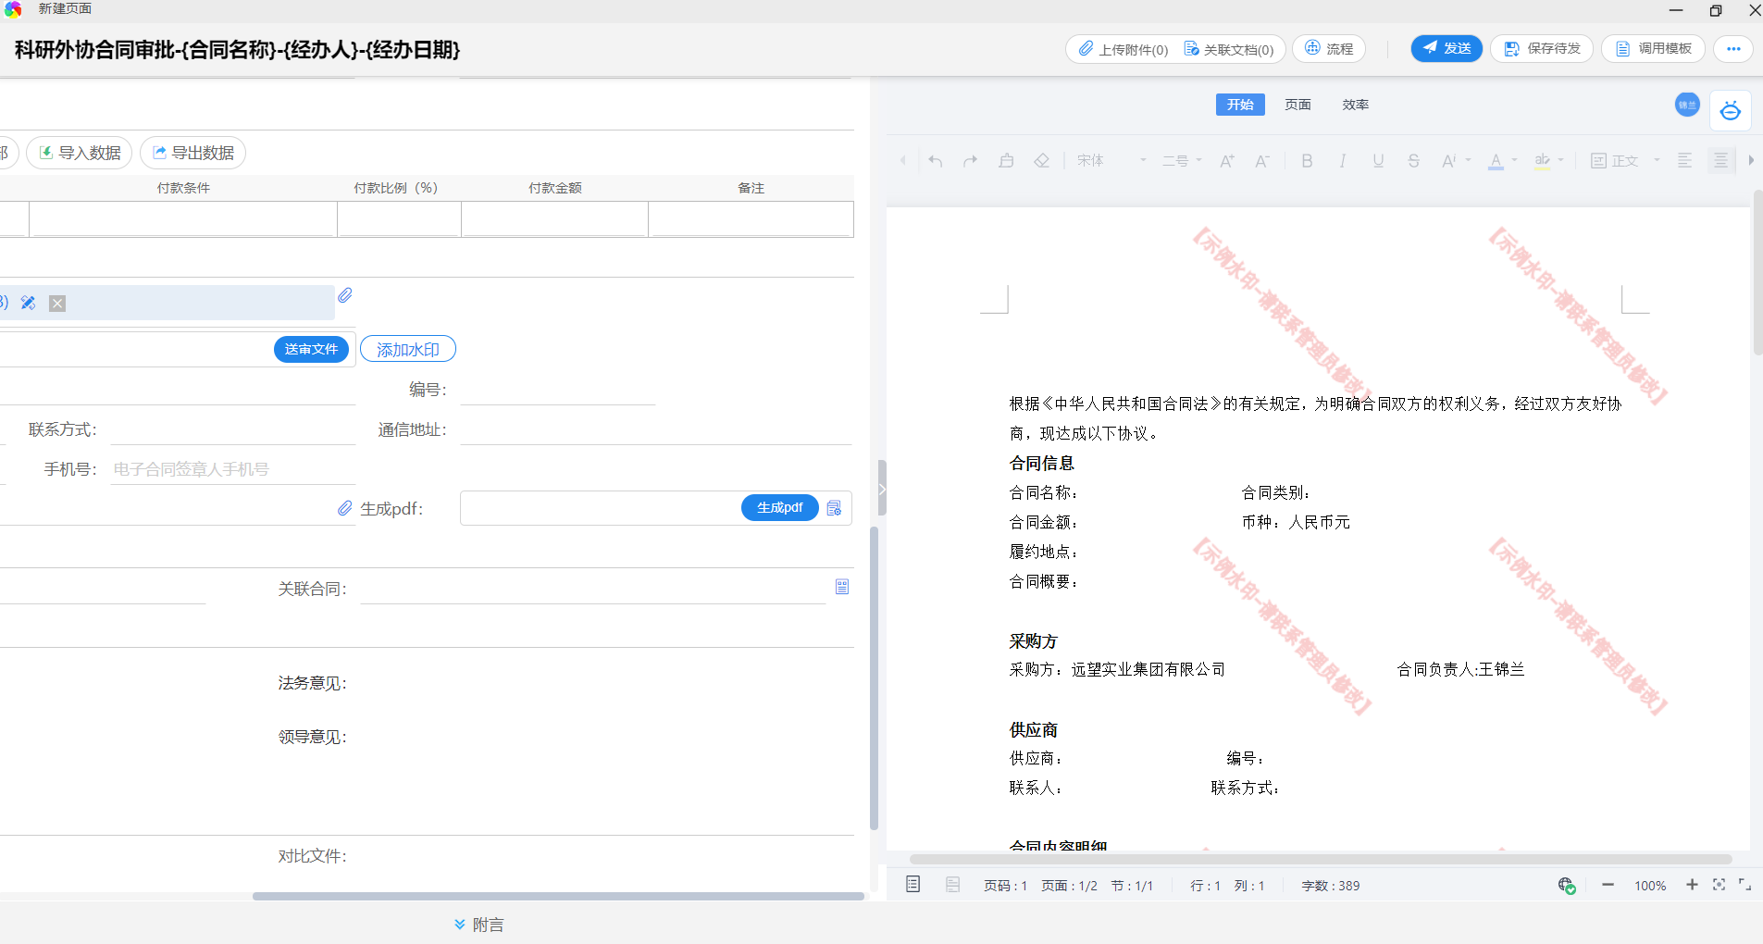This screenshot has width=1763, height=944.
Task: Click the 送审文件 blue button
Action: 311,349
